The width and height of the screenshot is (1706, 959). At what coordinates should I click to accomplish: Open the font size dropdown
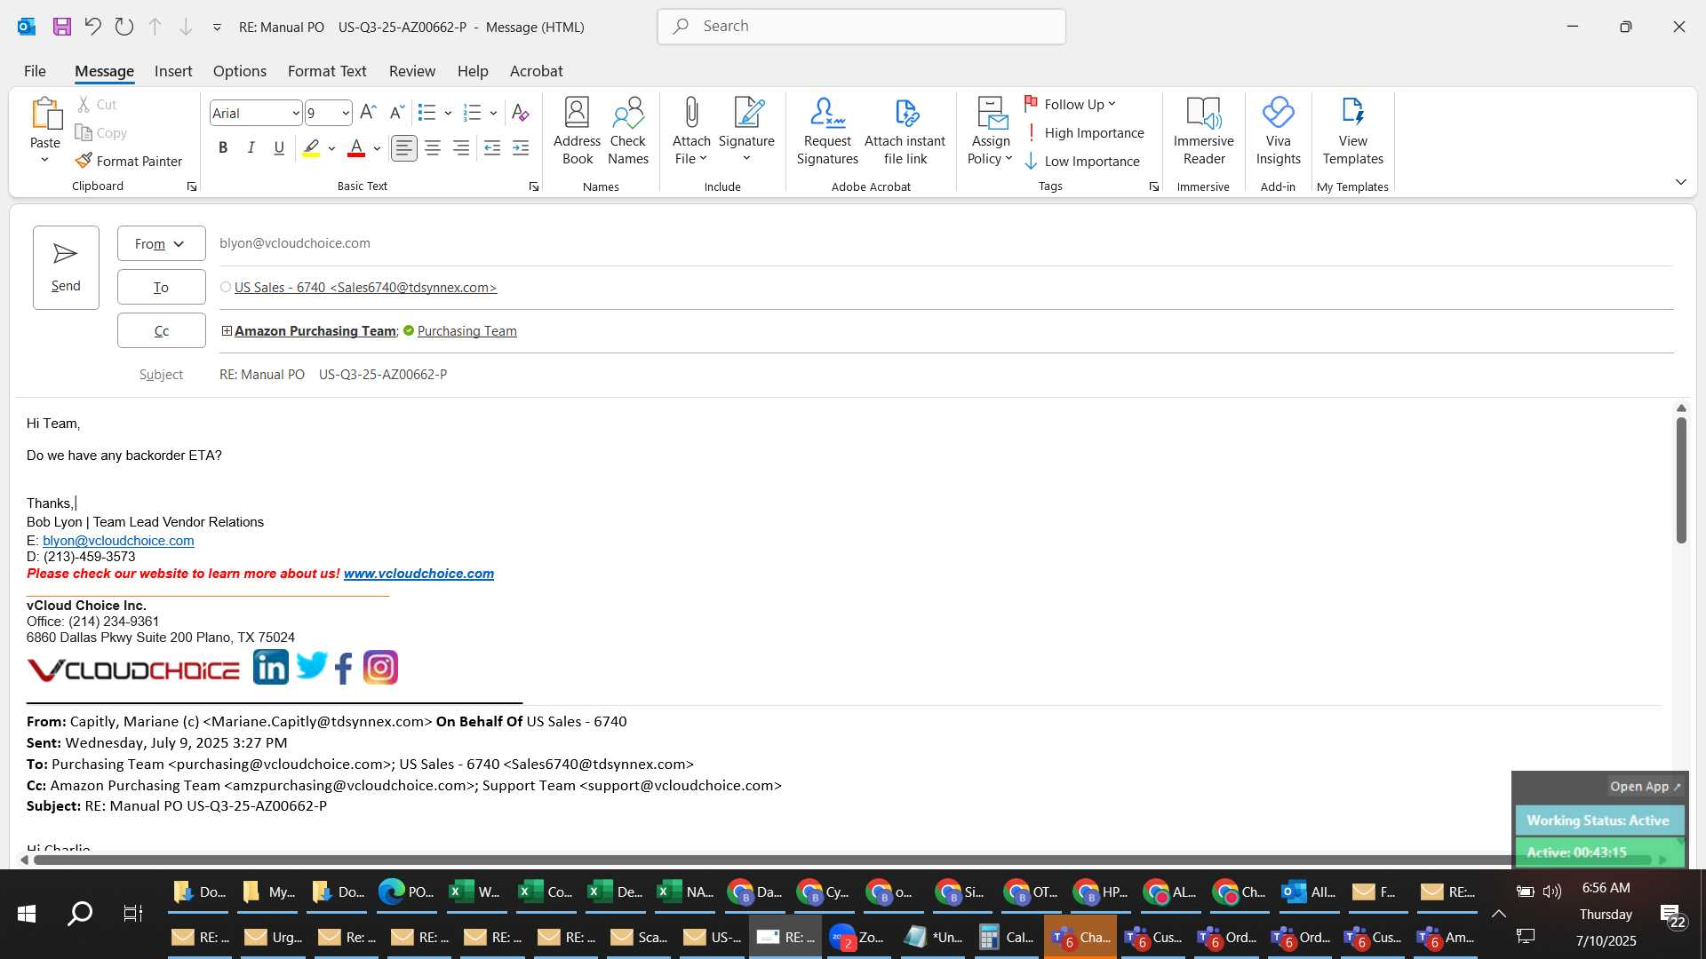[346, 113]
